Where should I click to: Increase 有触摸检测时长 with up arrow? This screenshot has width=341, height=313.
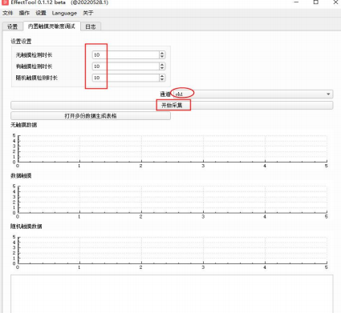(x=162, y=64)
